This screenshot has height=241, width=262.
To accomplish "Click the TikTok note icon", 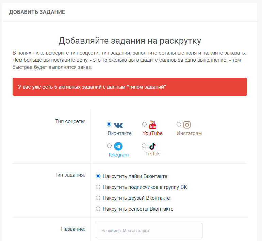I will [152, 146].
